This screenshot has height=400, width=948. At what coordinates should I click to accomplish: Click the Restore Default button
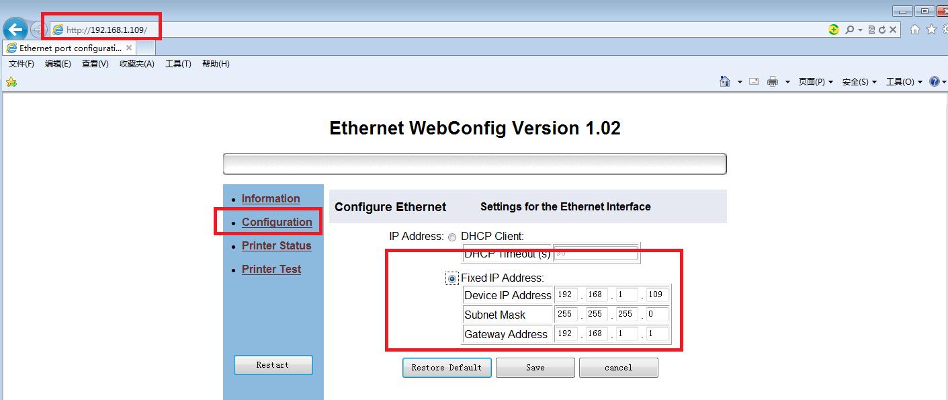(447, 368)
